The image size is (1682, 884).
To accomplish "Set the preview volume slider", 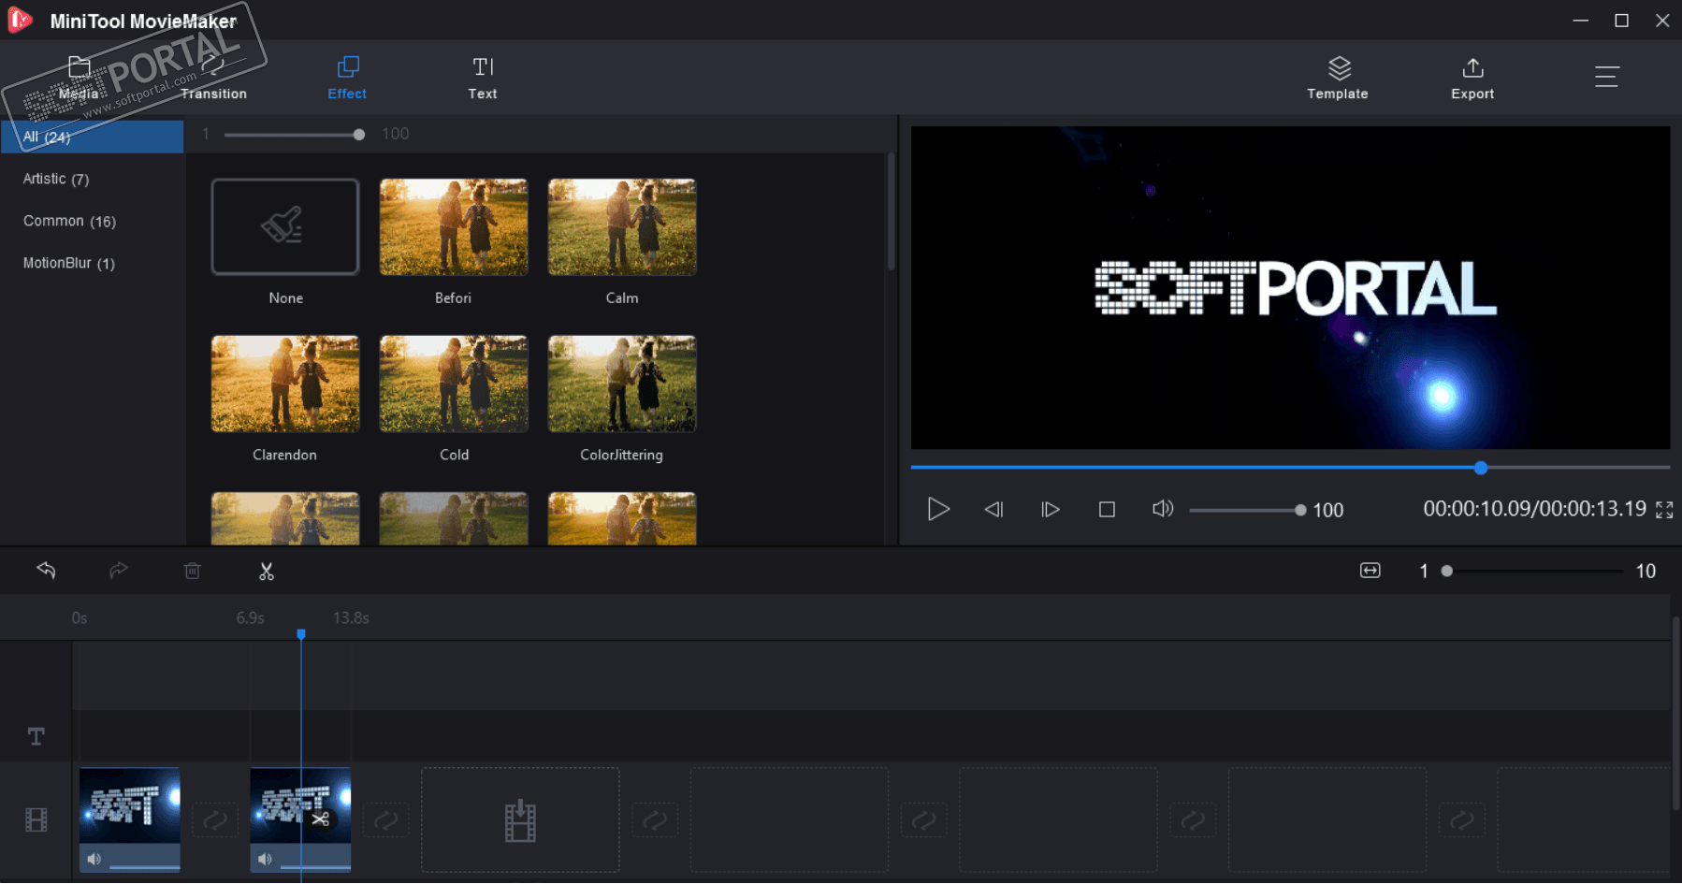I will 1247,510.
